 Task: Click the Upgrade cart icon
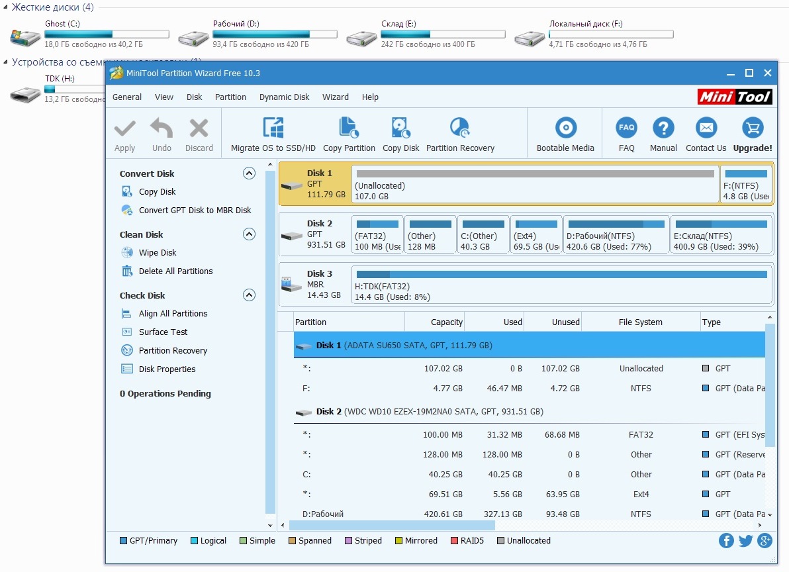tap(753, 128)
